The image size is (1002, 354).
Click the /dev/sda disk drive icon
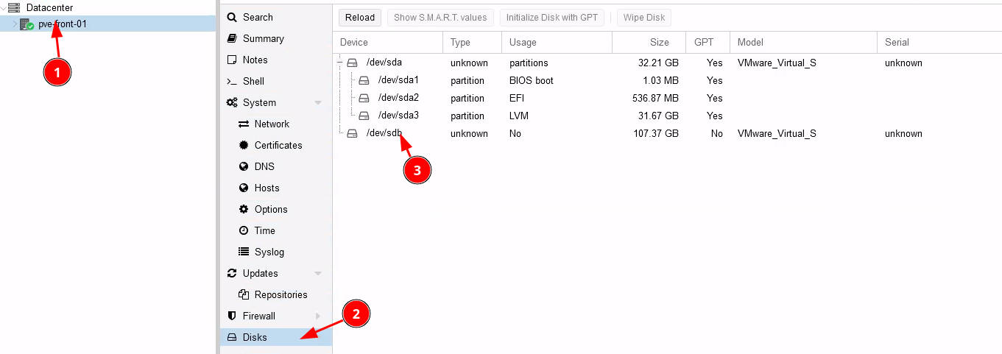click(352, 63)
